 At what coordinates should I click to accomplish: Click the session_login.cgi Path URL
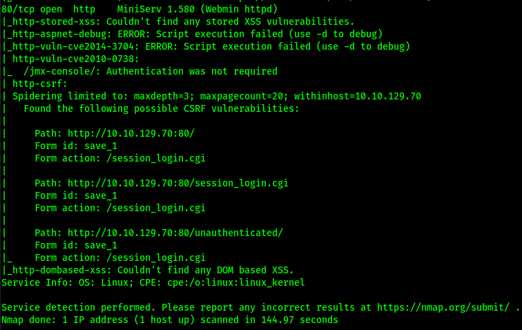(x=178, y=183)
